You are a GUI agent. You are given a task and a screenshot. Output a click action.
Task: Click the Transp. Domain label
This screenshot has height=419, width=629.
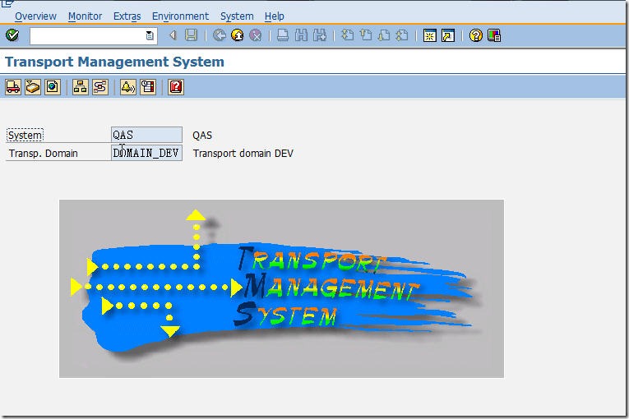pyautogui.click(x=44, y=154)
